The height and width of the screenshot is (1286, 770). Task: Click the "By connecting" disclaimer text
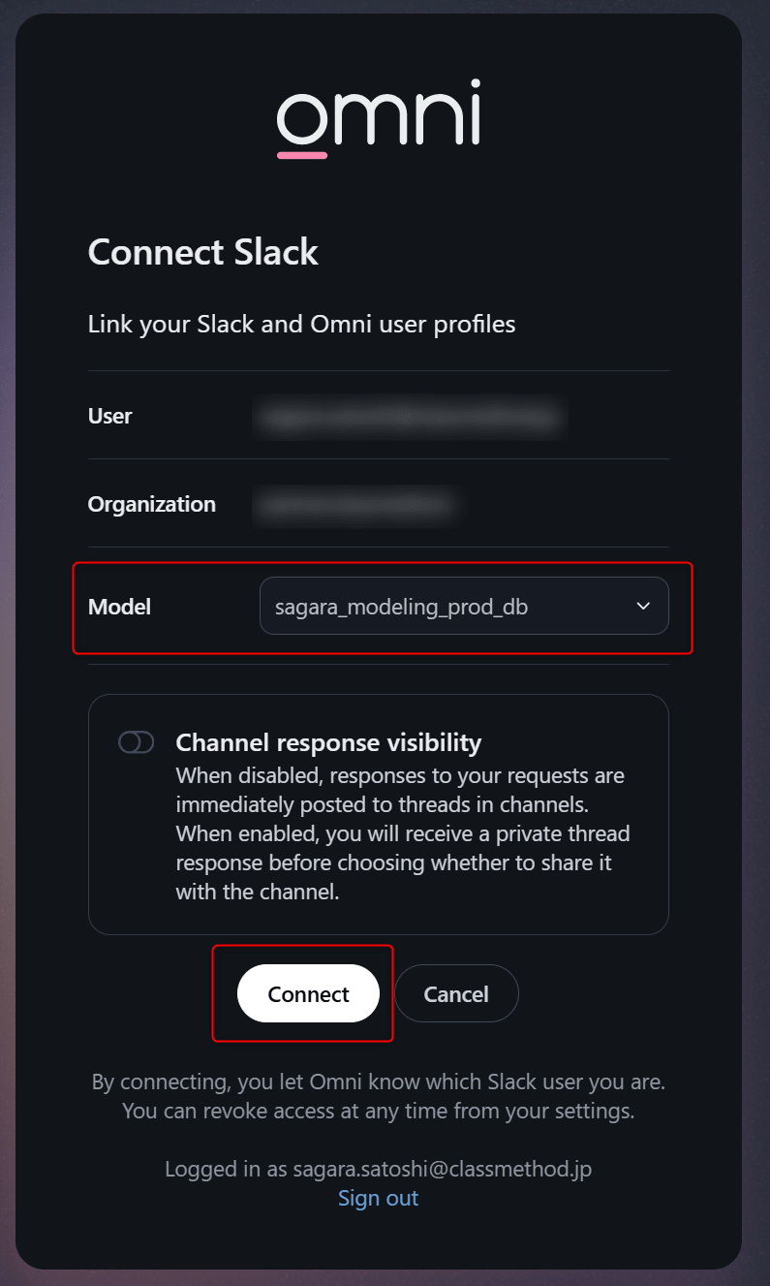[x=378, y=1081]
